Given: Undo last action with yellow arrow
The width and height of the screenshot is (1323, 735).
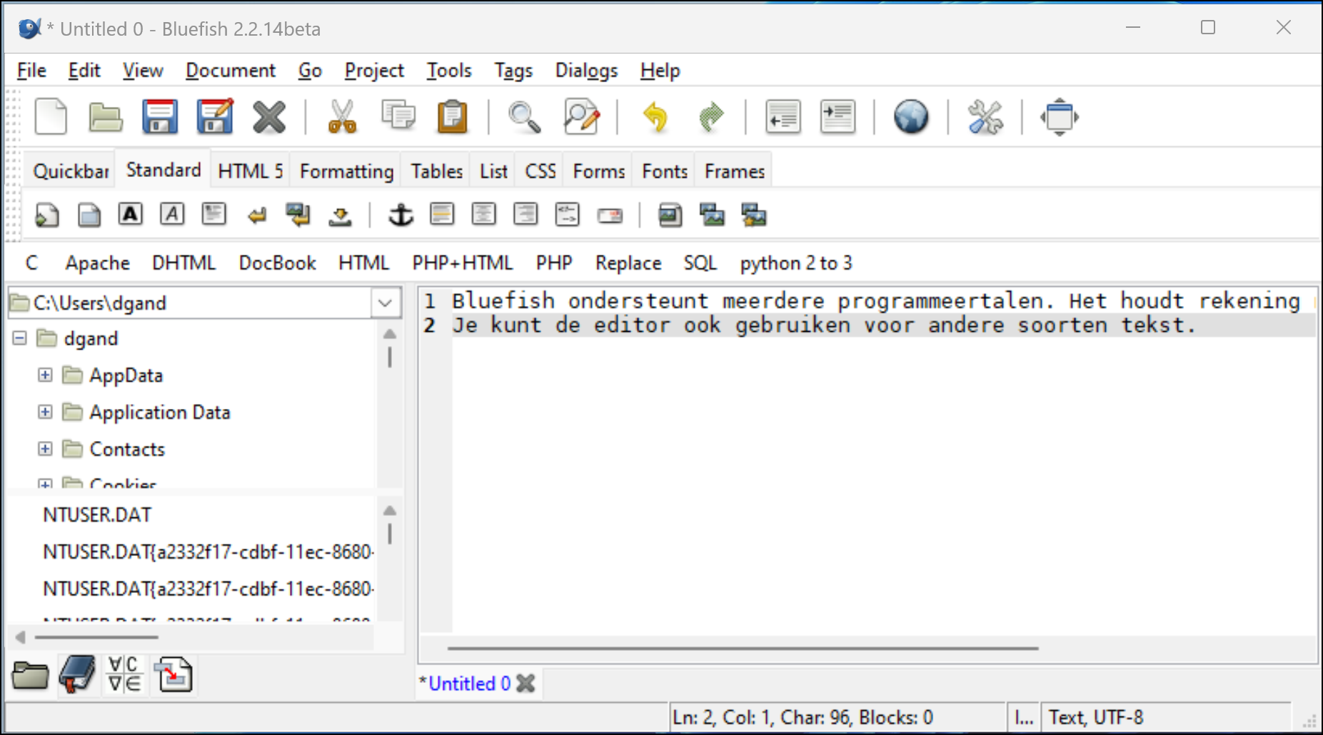Looking at the screenshot, I should 655,117.
